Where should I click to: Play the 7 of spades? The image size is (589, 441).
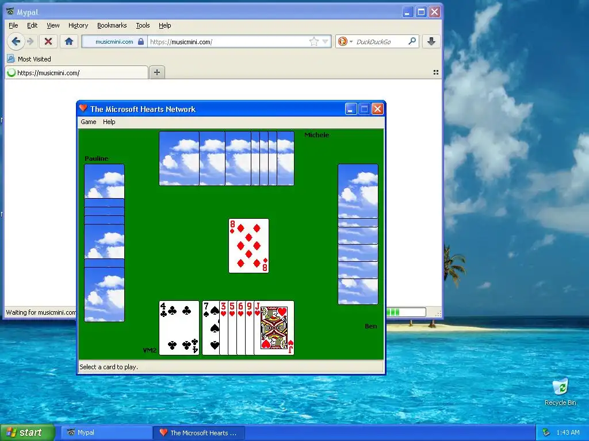pyautogui.click(x=211, y=328)
